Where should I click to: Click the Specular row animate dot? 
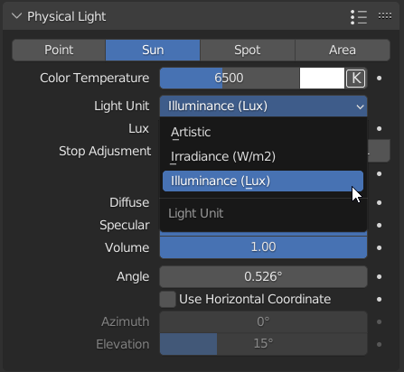coord(380,226)
